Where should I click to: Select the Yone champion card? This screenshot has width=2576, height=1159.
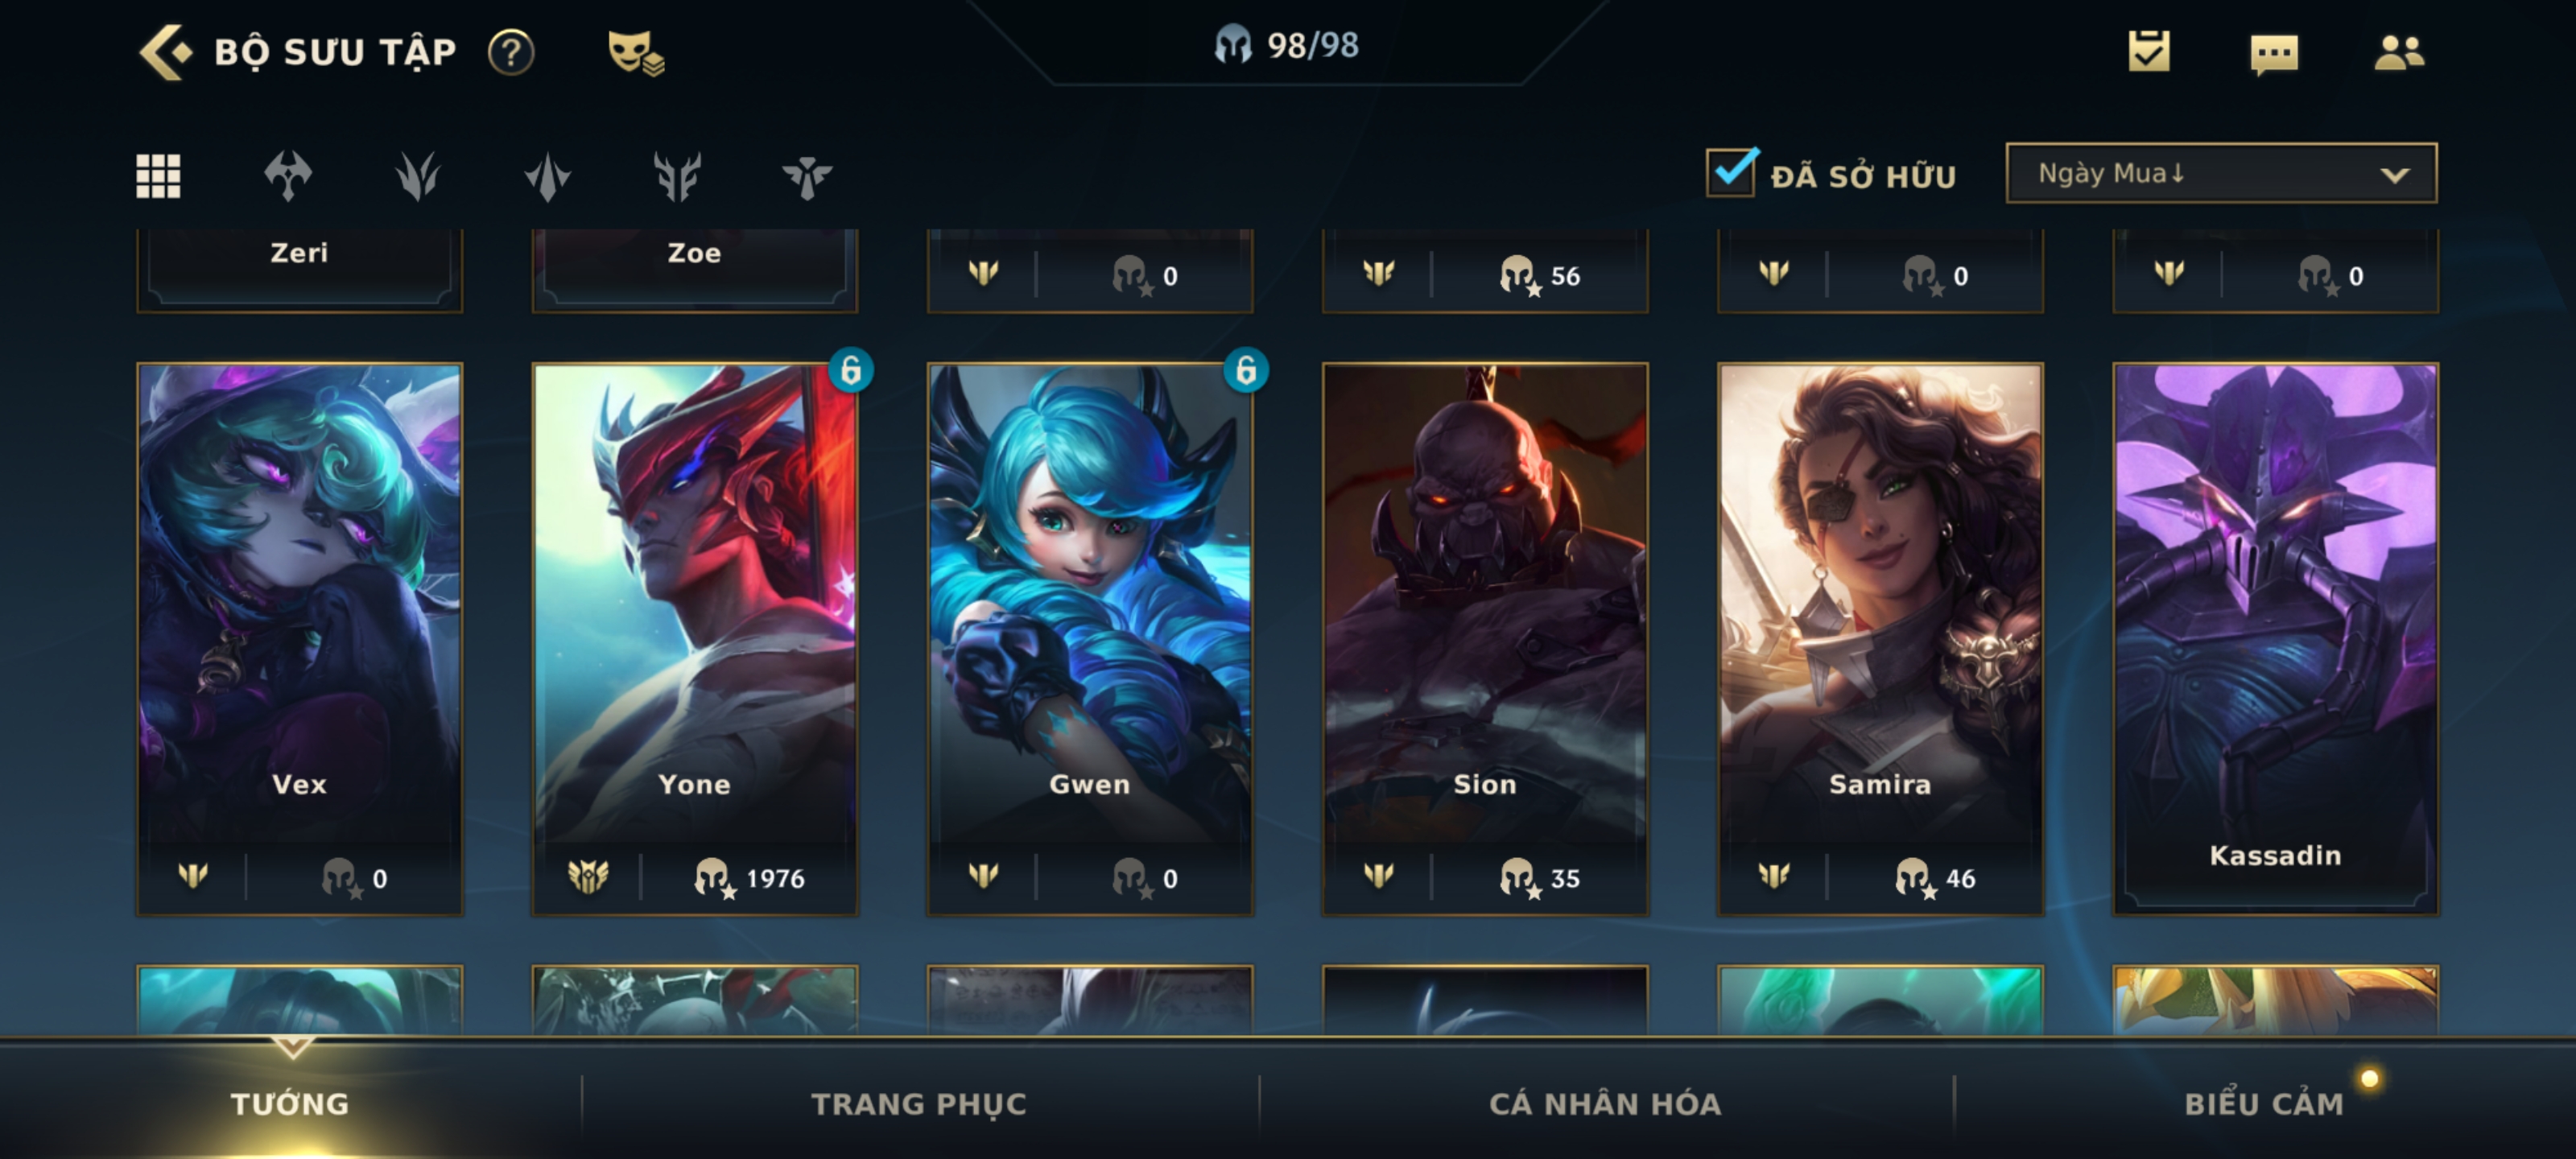pyautogui.click(x=694, y=639)
